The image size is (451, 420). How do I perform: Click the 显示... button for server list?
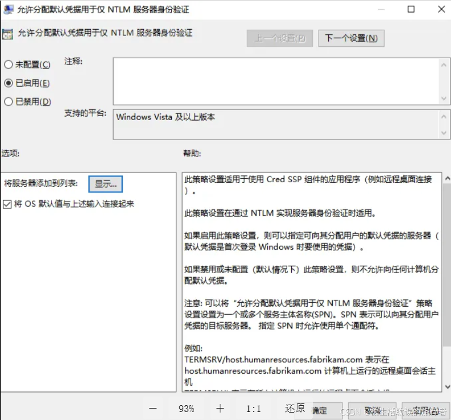click(x=106, y=184)
